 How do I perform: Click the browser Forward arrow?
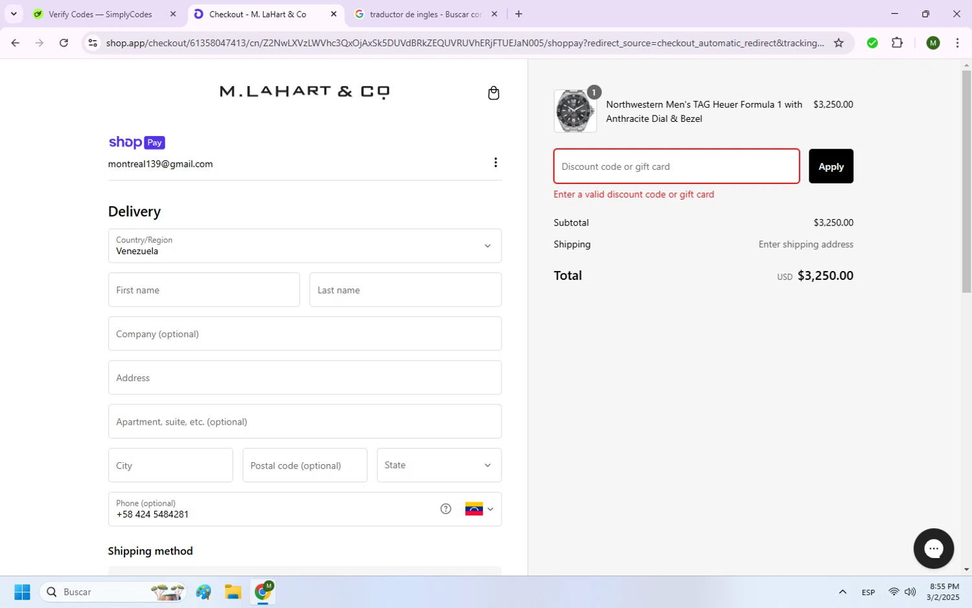click(x=40, y=43)
